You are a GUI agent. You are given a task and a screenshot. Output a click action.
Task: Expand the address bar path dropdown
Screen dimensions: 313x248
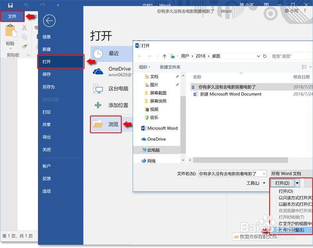tap(258, 56)
